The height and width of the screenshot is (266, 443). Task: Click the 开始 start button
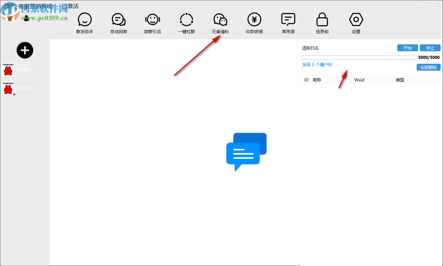coord(408,48)
